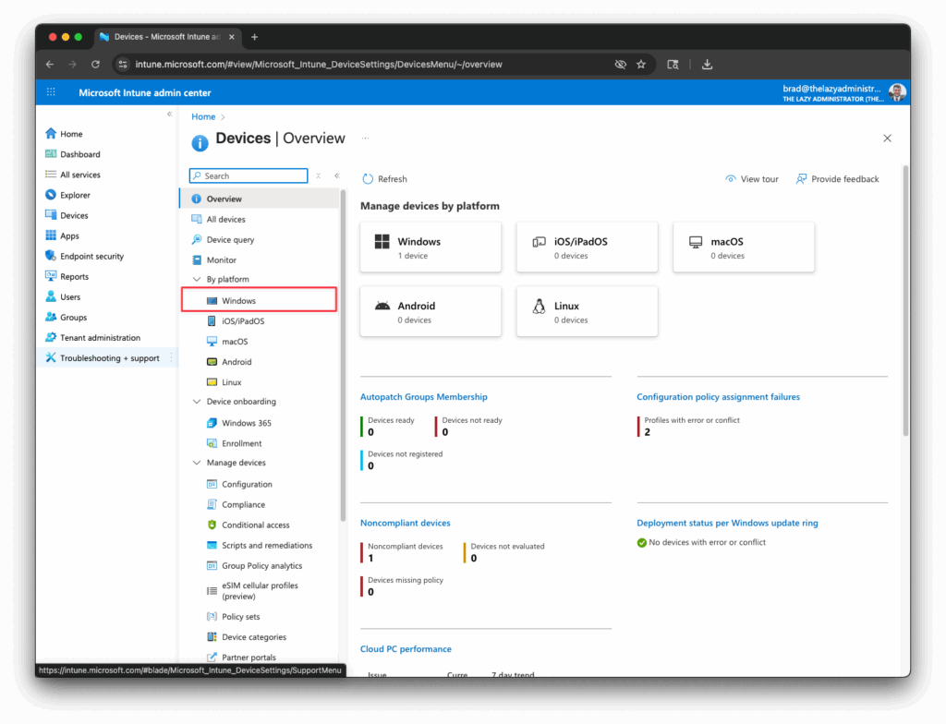Select Users in the sidebar
The width and height of the screenshot is (946, 724).
[70, 296]
